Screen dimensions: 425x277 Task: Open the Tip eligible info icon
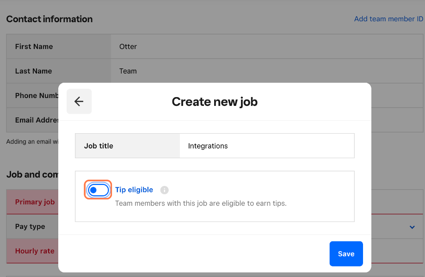pos(164,190)
